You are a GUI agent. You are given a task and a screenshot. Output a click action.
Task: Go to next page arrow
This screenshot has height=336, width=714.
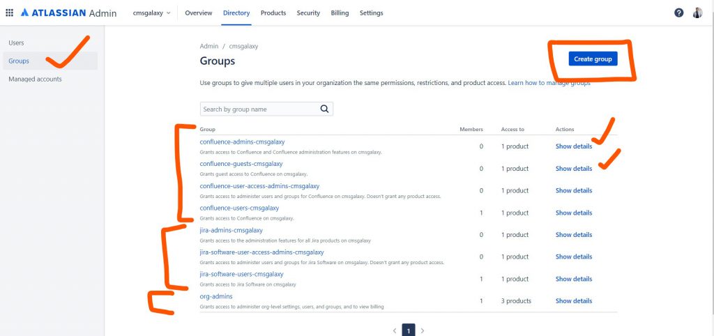click(423, 330)
